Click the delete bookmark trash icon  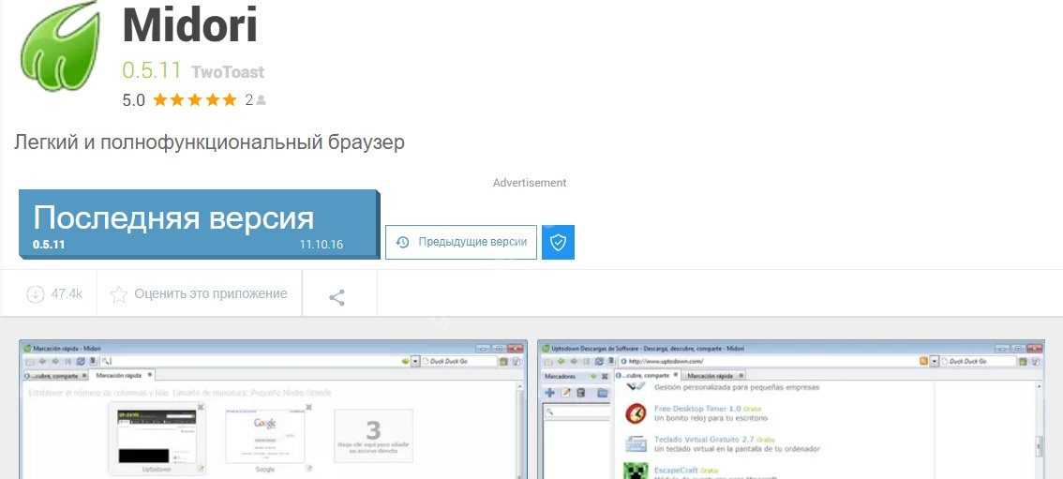coord(580,393)
